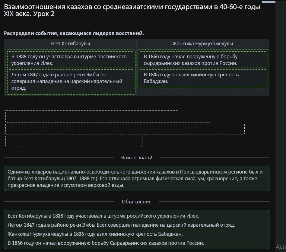This screenshot has width=286, height=252.
Task: Click explanation line 'Летом 1847 года в районе реки Эмбы'
Action: 121,225
